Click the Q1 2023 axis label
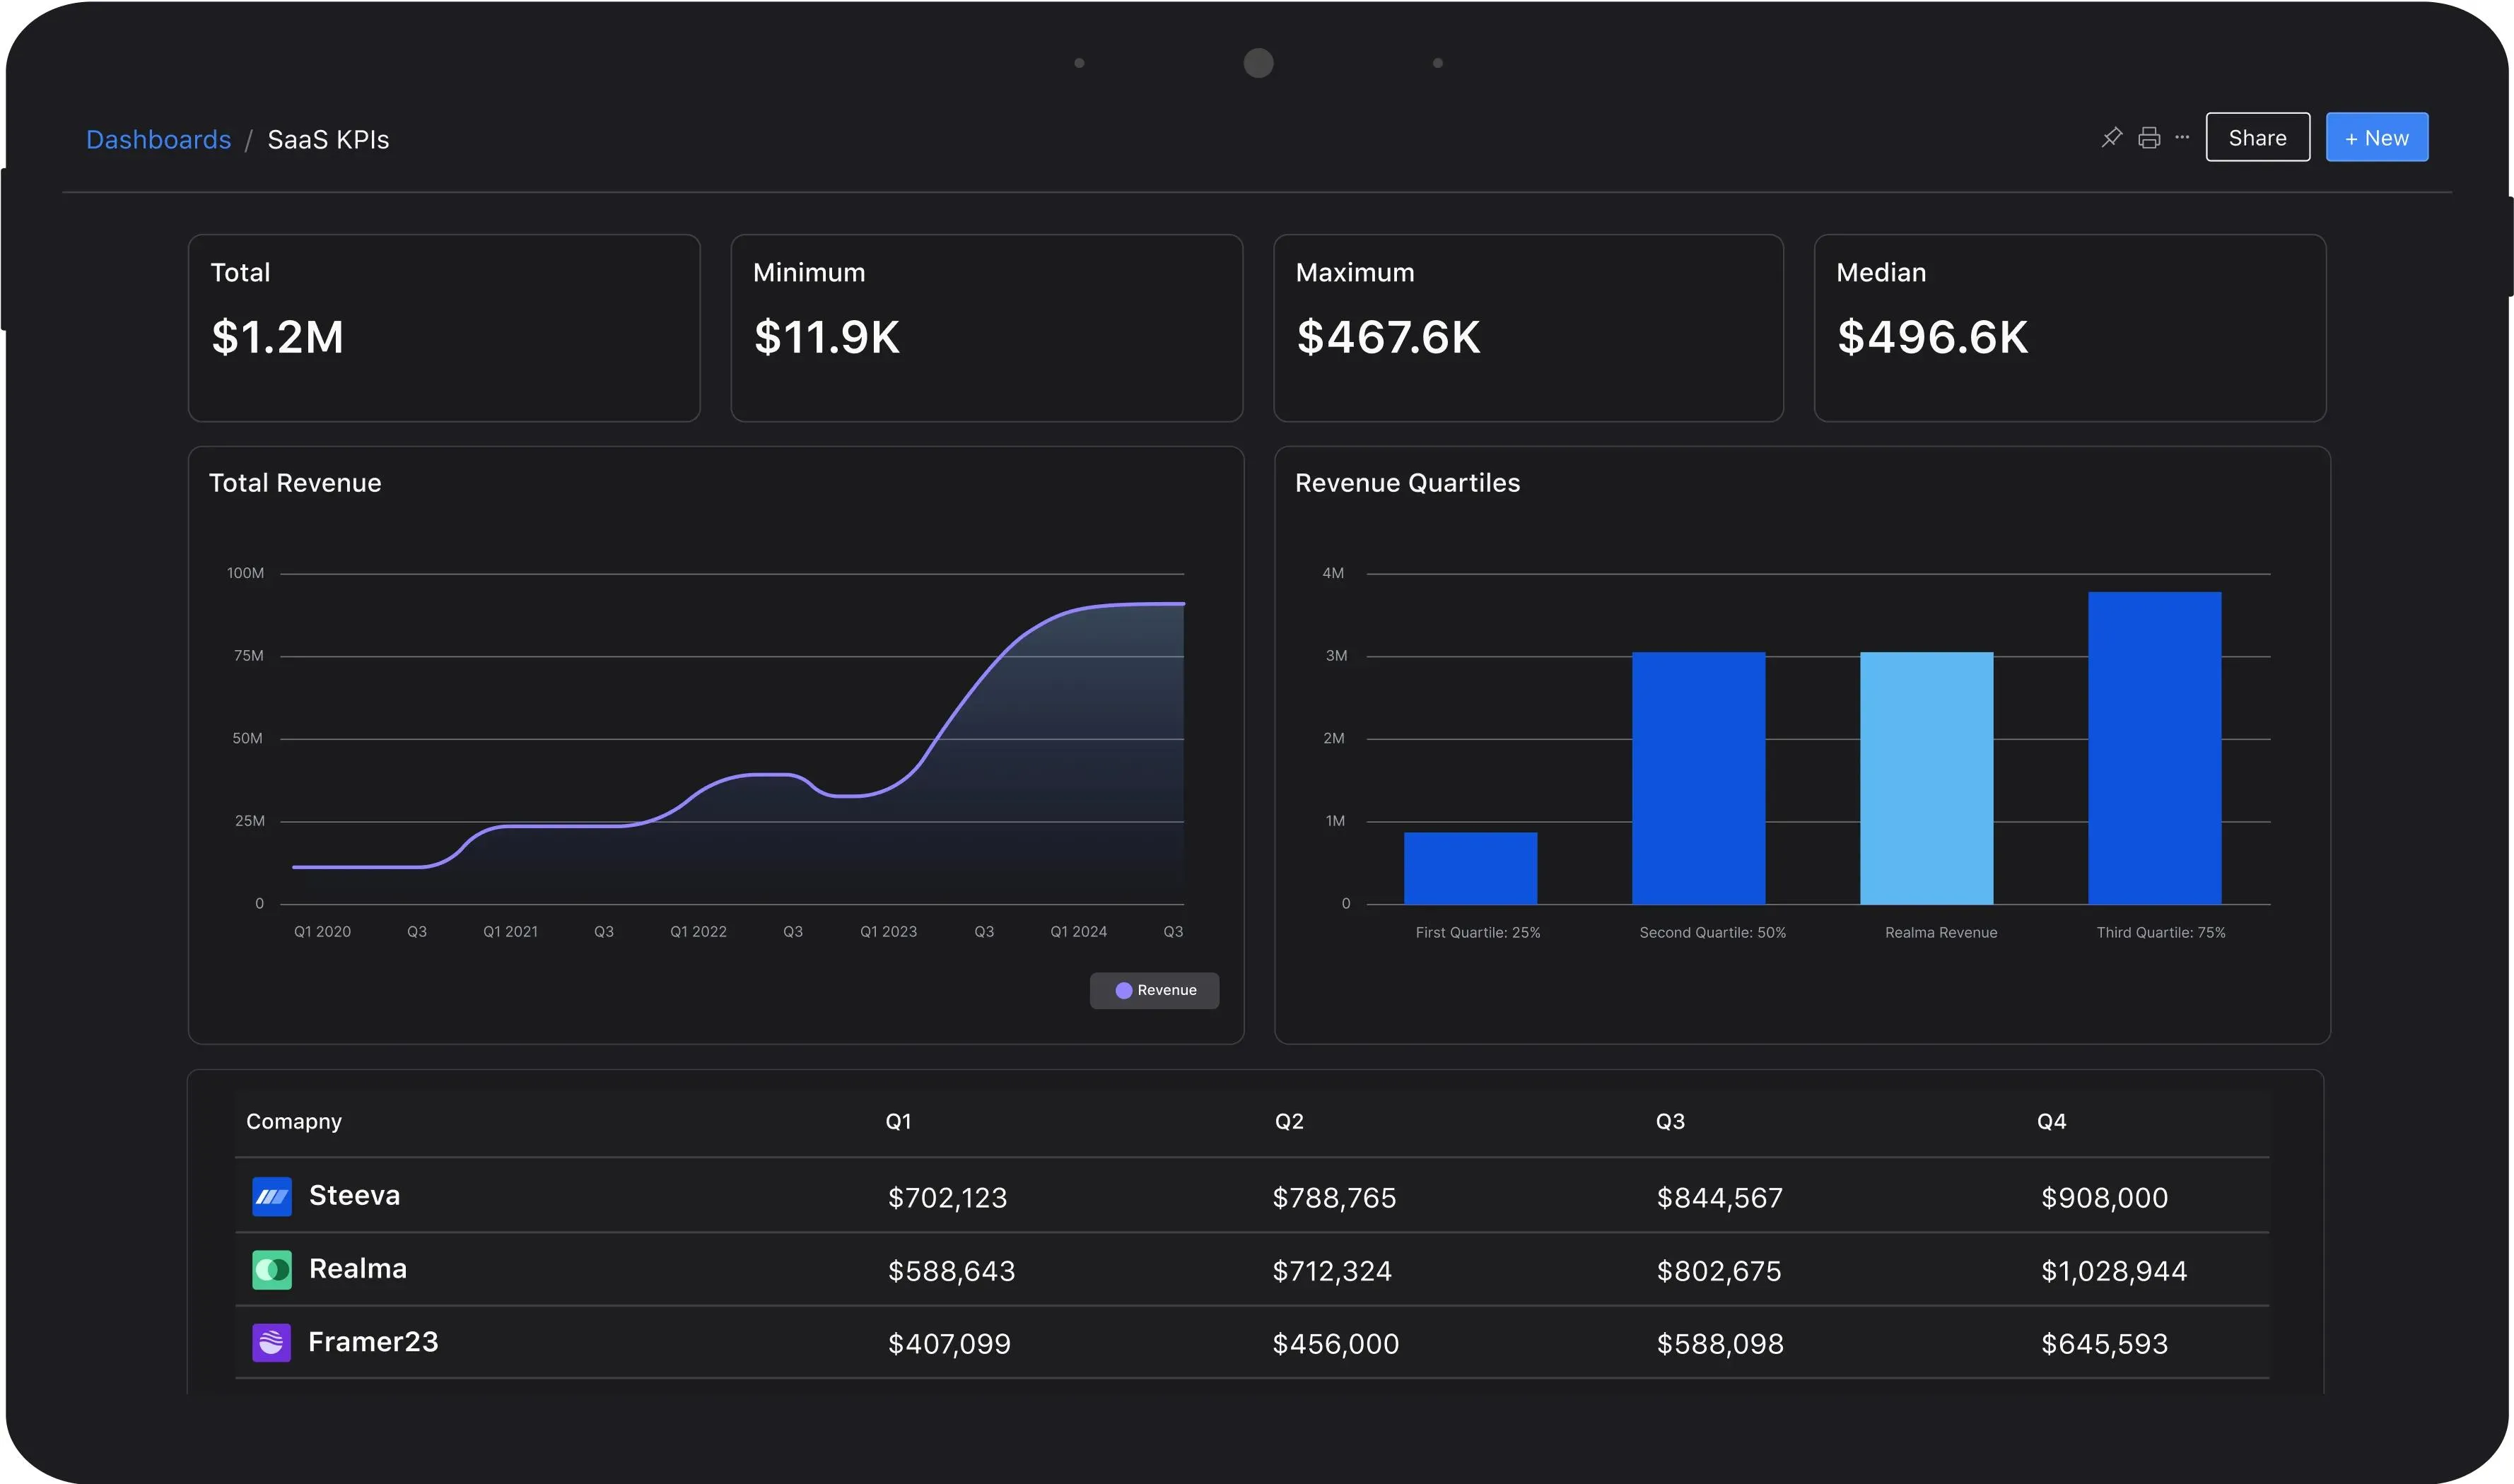This screenshot has height=1484, width=2514. (x=889, y=932)
